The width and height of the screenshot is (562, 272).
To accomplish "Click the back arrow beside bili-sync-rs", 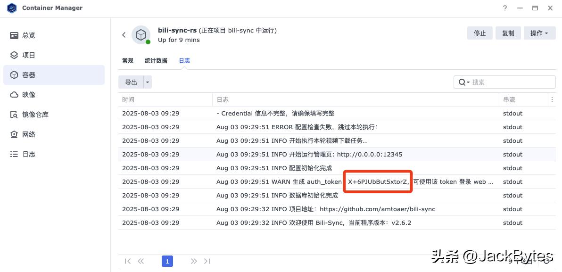I will [x=124, y=35].
